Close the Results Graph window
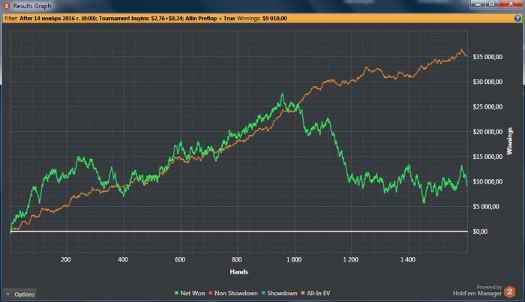The width and height of the screenshot is (525, 302). point(514,6)
